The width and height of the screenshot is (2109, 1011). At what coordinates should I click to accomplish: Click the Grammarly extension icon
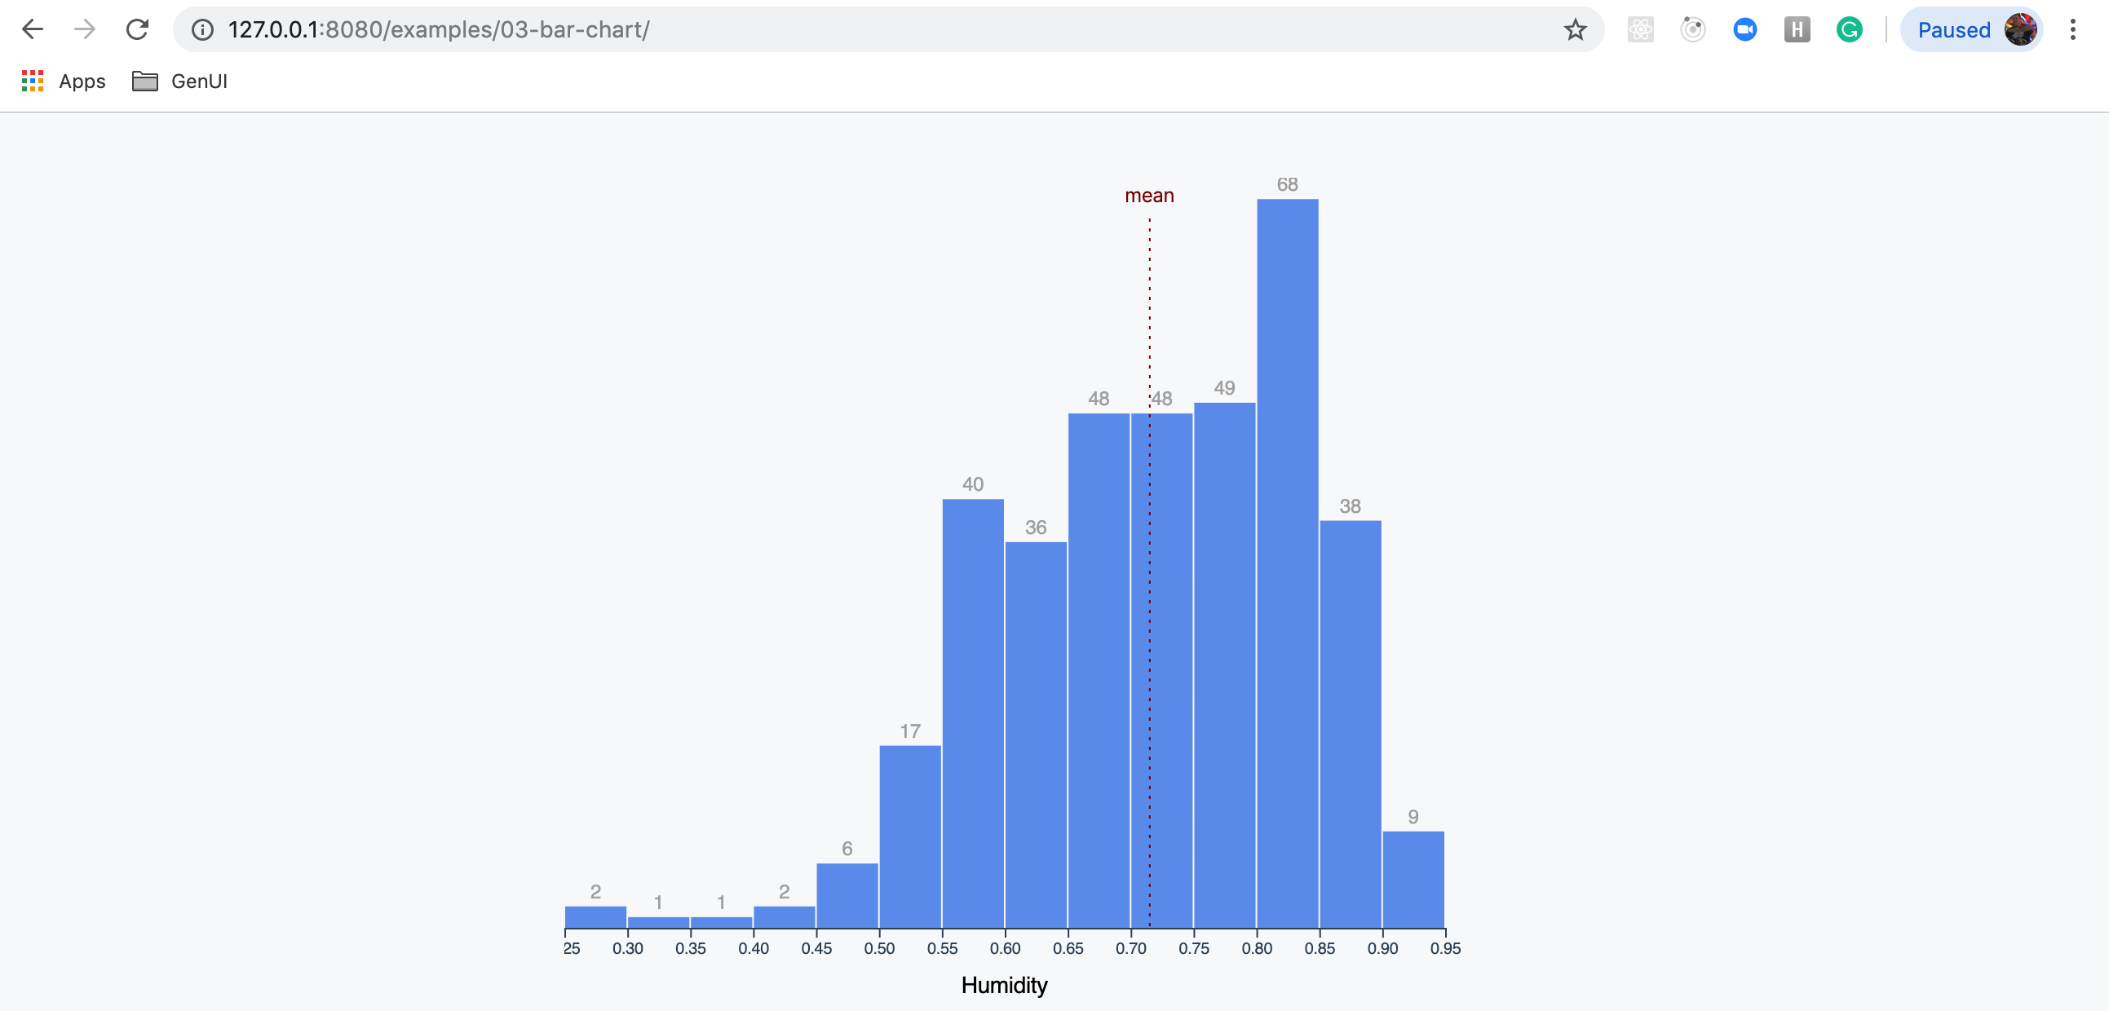[x=1849, y=30]
